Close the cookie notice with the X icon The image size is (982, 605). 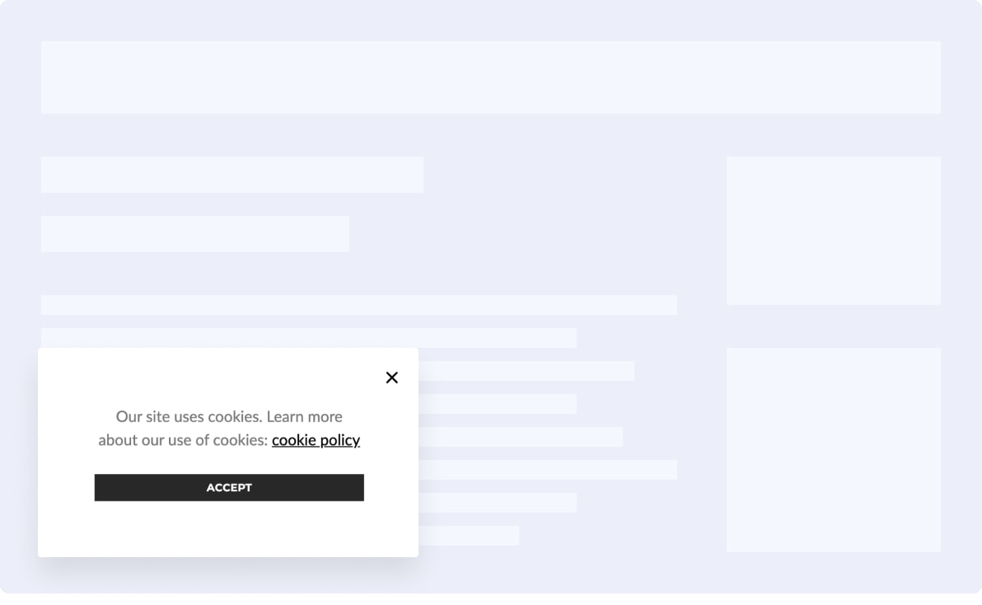click(x=392, y=378)
